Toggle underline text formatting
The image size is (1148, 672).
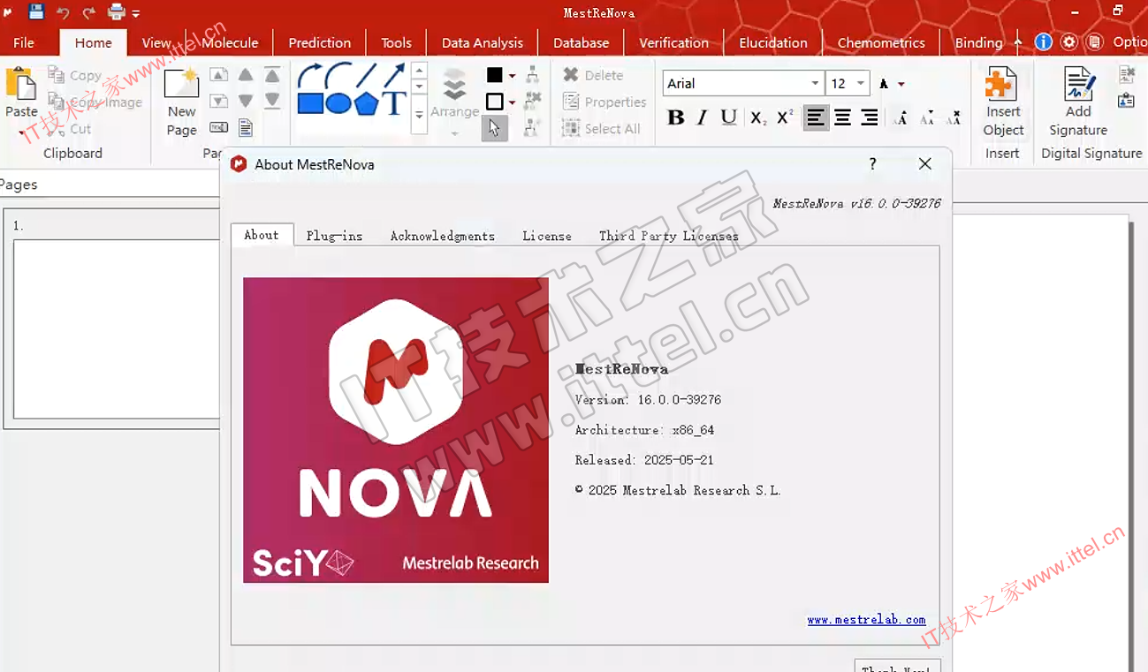(728, 117)
